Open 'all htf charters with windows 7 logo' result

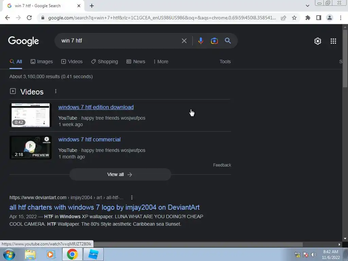click(x=104, y=207)
